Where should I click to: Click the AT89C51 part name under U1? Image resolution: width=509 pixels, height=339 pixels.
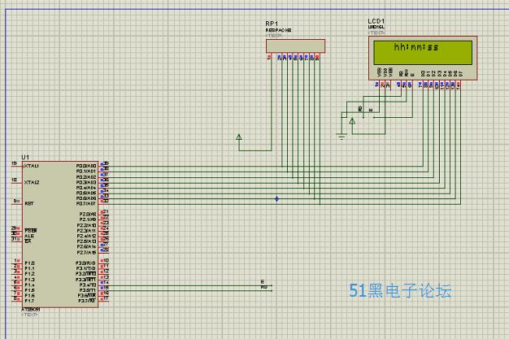[x=31, y=310]
